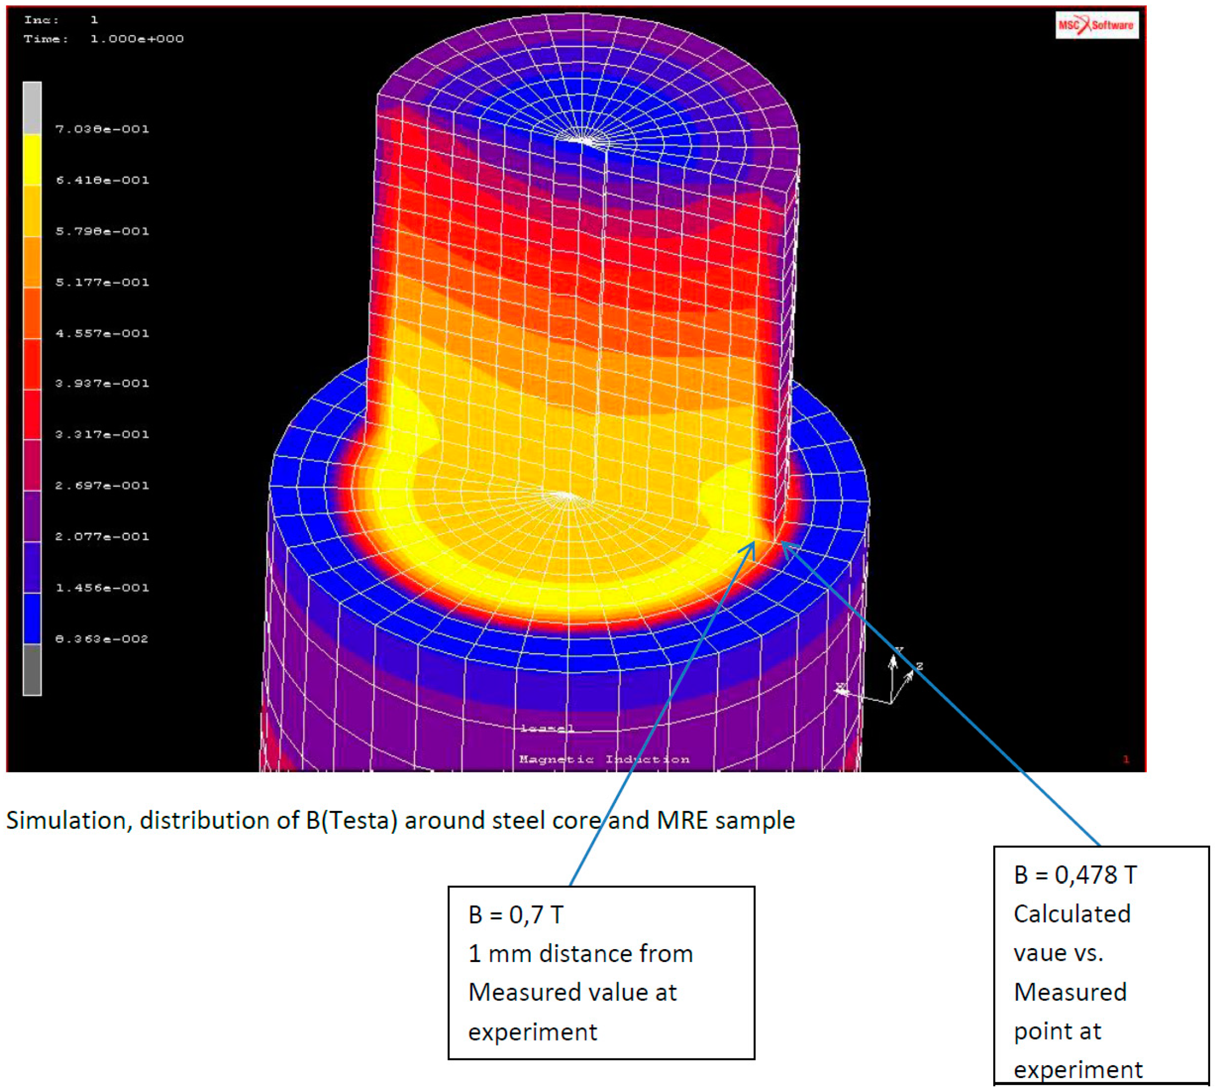Click the 'B = 0,7 T' annotation box
Screen dimensions: 1218x1092
coord(601,973)
